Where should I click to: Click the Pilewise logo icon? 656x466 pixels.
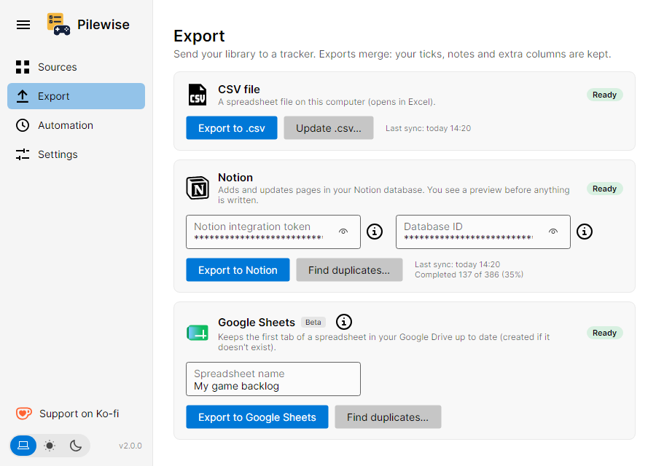pos(58,24)
